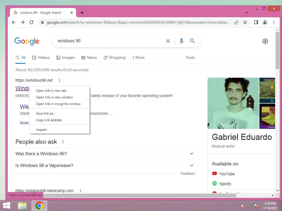The image size is (282, 211).
Task: Open File Explorer from the taskbar
Action: (x=22, y=206)
